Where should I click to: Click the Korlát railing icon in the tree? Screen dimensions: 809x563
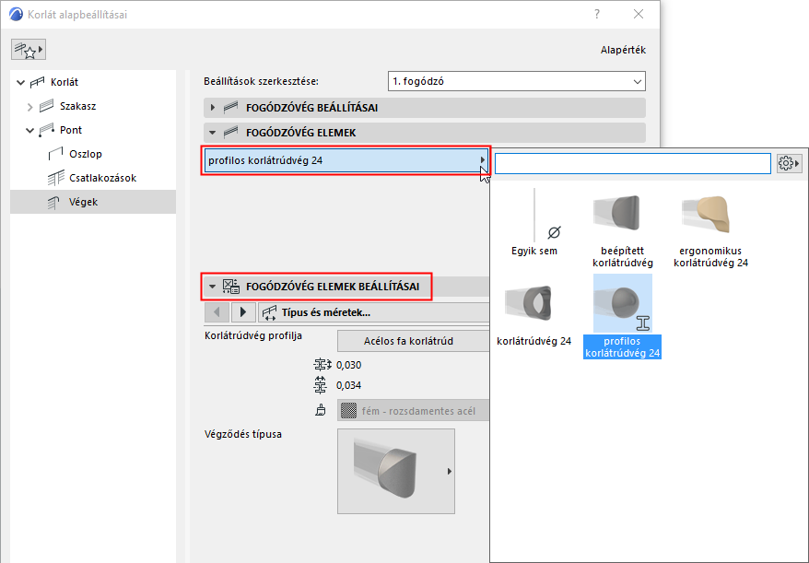coord(38,82)
